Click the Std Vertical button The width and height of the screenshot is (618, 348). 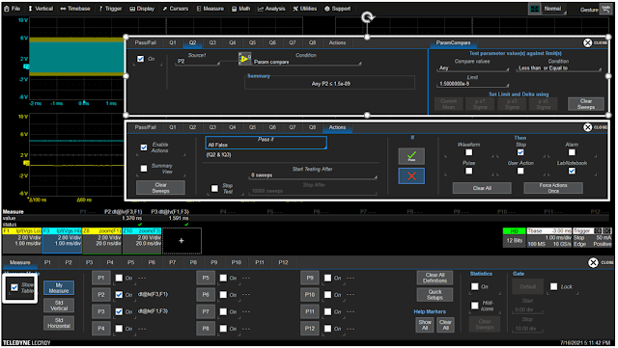coord(59,306)
